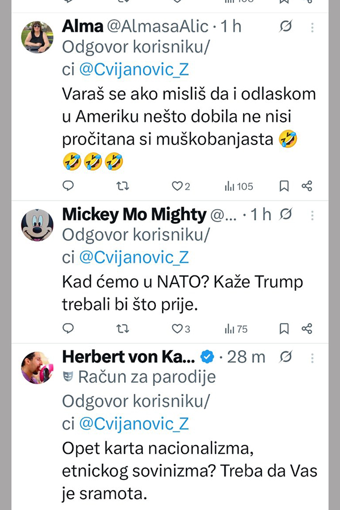Click Grok icon on Herbert's tweet
Viewport: 340px width, 510px height.
(x=287, y=356)
